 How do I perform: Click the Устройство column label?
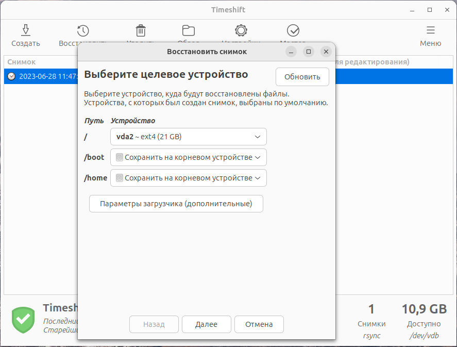[x=133, y=121]
